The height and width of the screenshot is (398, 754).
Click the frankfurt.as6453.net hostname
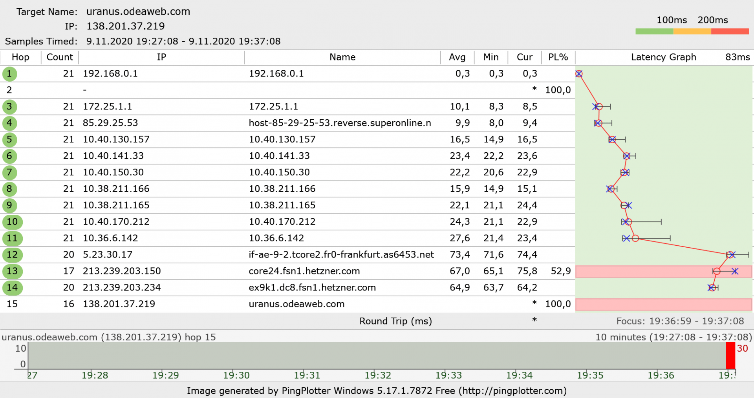[x=341, y=255]
